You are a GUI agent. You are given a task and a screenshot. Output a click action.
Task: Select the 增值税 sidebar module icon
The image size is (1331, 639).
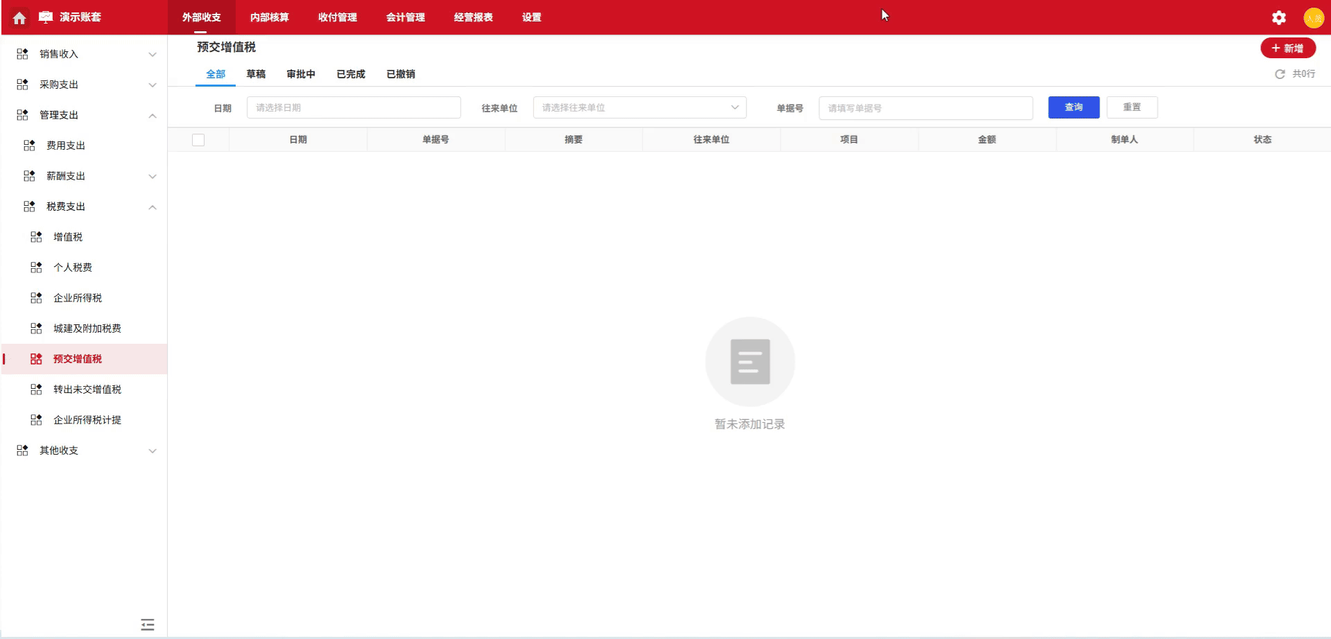35,236
